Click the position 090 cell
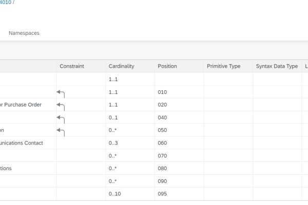Screen dimensions: 308x205 [x=163, y=181]
